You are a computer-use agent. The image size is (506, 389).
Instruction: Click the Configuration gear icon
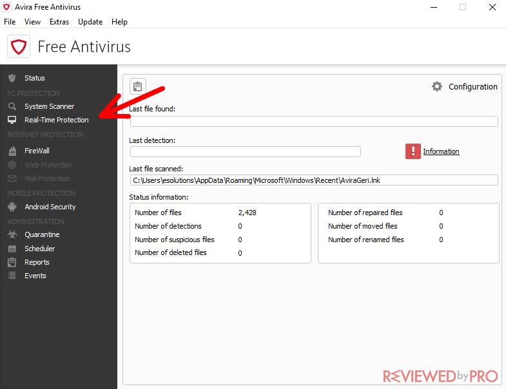pyautogui.click(x=437, y=86)
